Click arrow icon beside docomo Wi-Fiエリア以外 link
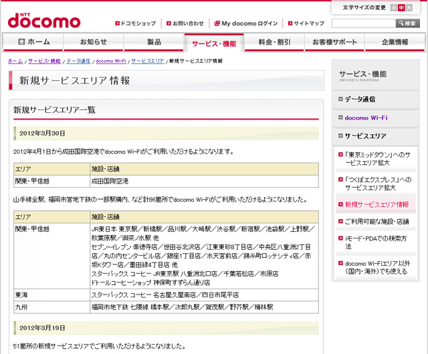 [340, 263]
